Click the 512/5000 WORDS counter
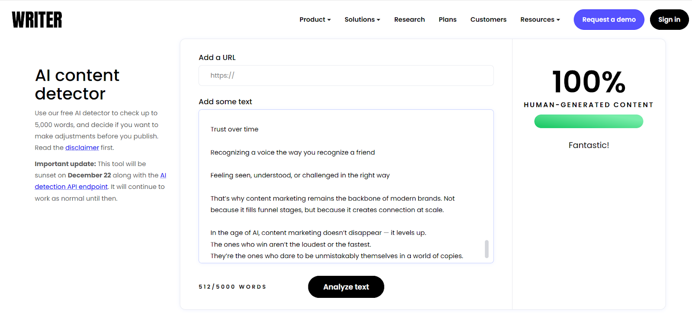This screenshot has height=313, width=692. coord(232,287)
